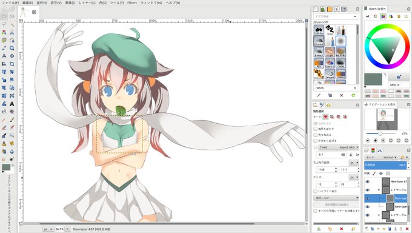Open the brush tag filter dropdown
The image size is (412, 233).
[x=355, y=16]
